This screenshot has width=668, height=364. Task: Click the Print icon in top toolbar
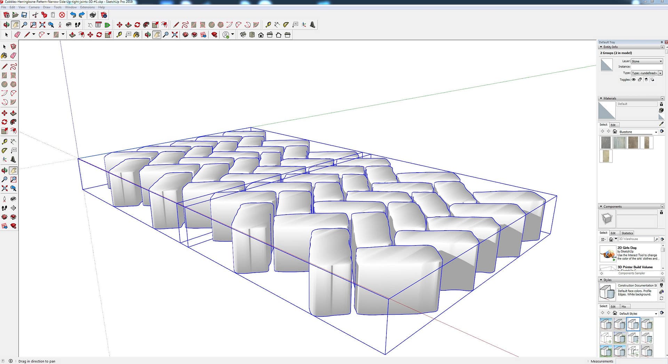point(93,15)
